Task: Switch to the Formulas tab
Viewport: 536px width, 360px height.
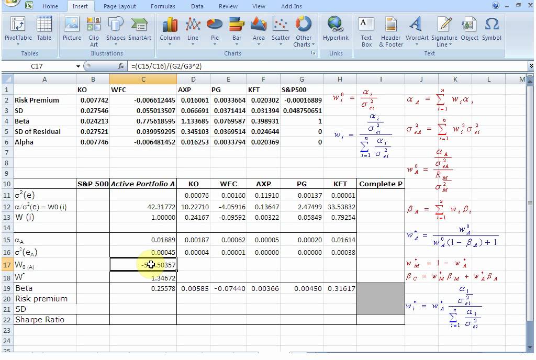Action: pos(163,6)
